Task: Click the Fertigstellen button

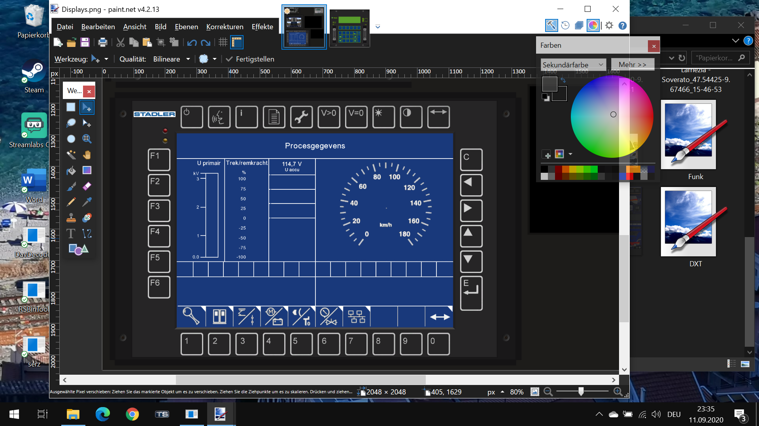Action: (x=250, y=59)
